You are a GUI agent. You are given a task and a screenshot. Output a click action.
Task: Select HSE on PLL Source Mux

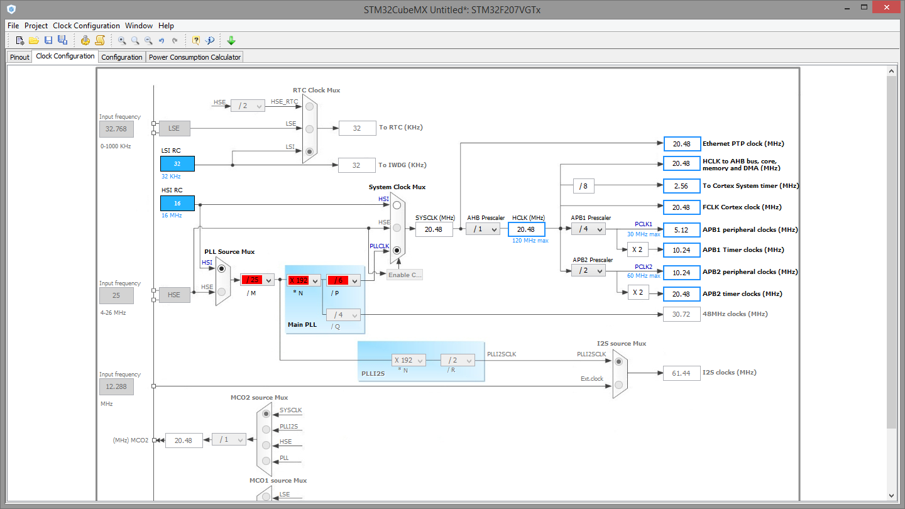pyautogui.click(x=221, y=292)
